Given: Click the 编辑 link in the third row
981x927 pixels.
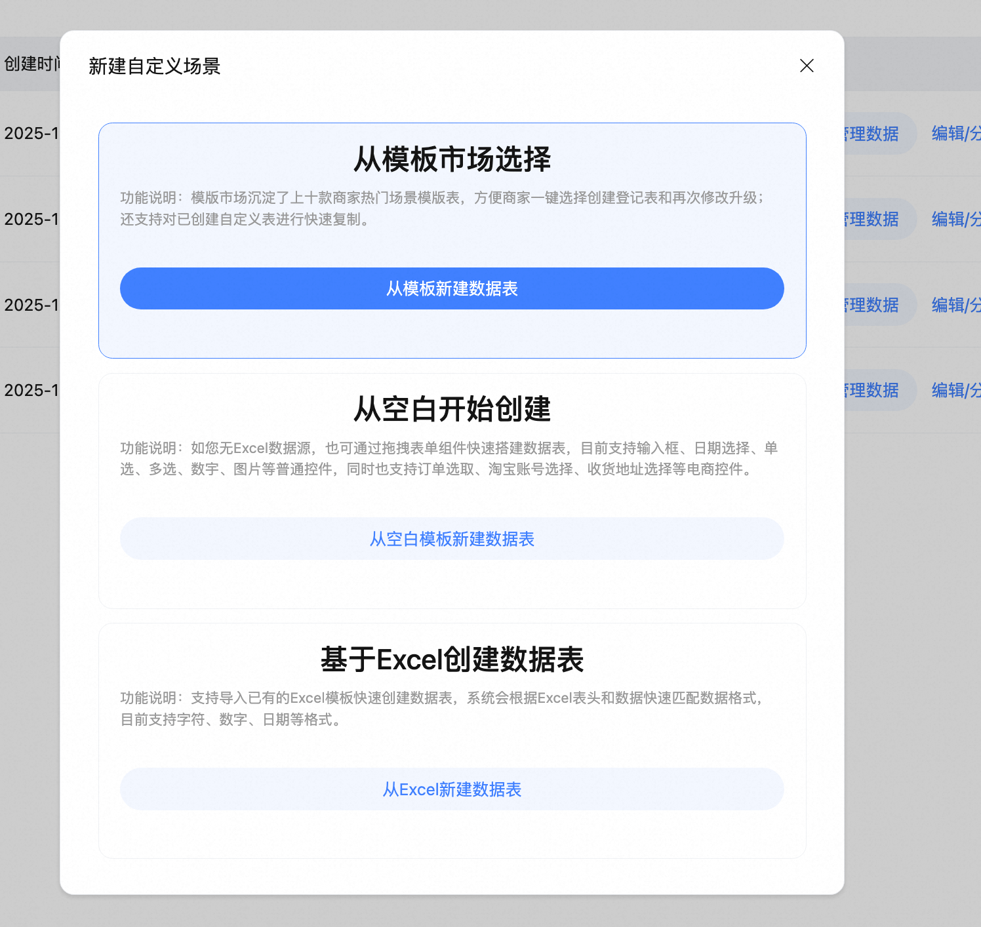Looking at the screenshot, I should point(948,305).
